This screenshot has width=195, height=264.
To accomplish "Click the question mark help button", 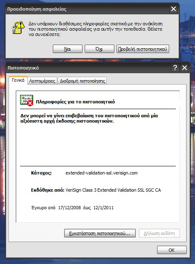I will point(175,68).
